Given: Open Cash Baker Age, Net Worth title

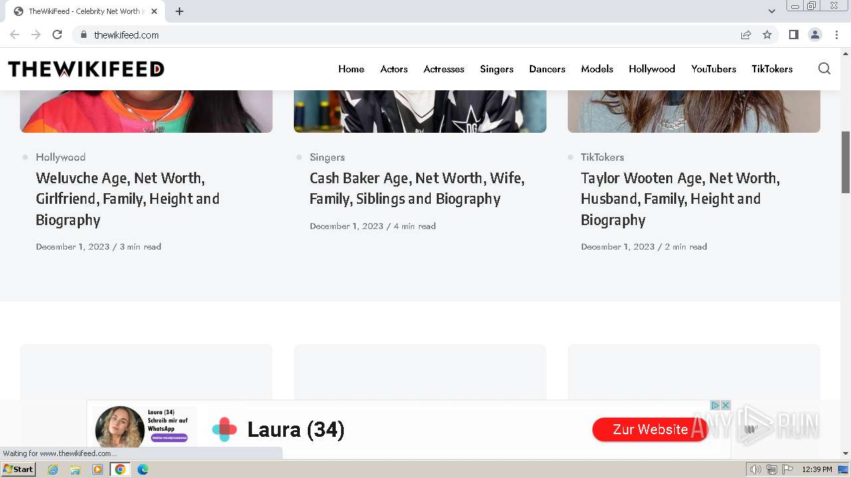Looking at the screenshot, I should pyautogui.click(x=417, y=189).
